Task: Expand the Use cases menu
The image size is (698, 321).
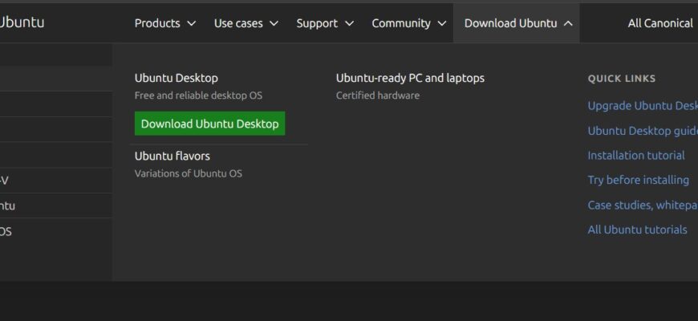Action: pyautogui.click(x=246, y=23)
